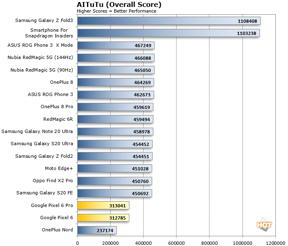The width and height of the screenshot is (288, 246).
Task: Select the Google Pixel 6 Pro label
Action: (52, 205)
